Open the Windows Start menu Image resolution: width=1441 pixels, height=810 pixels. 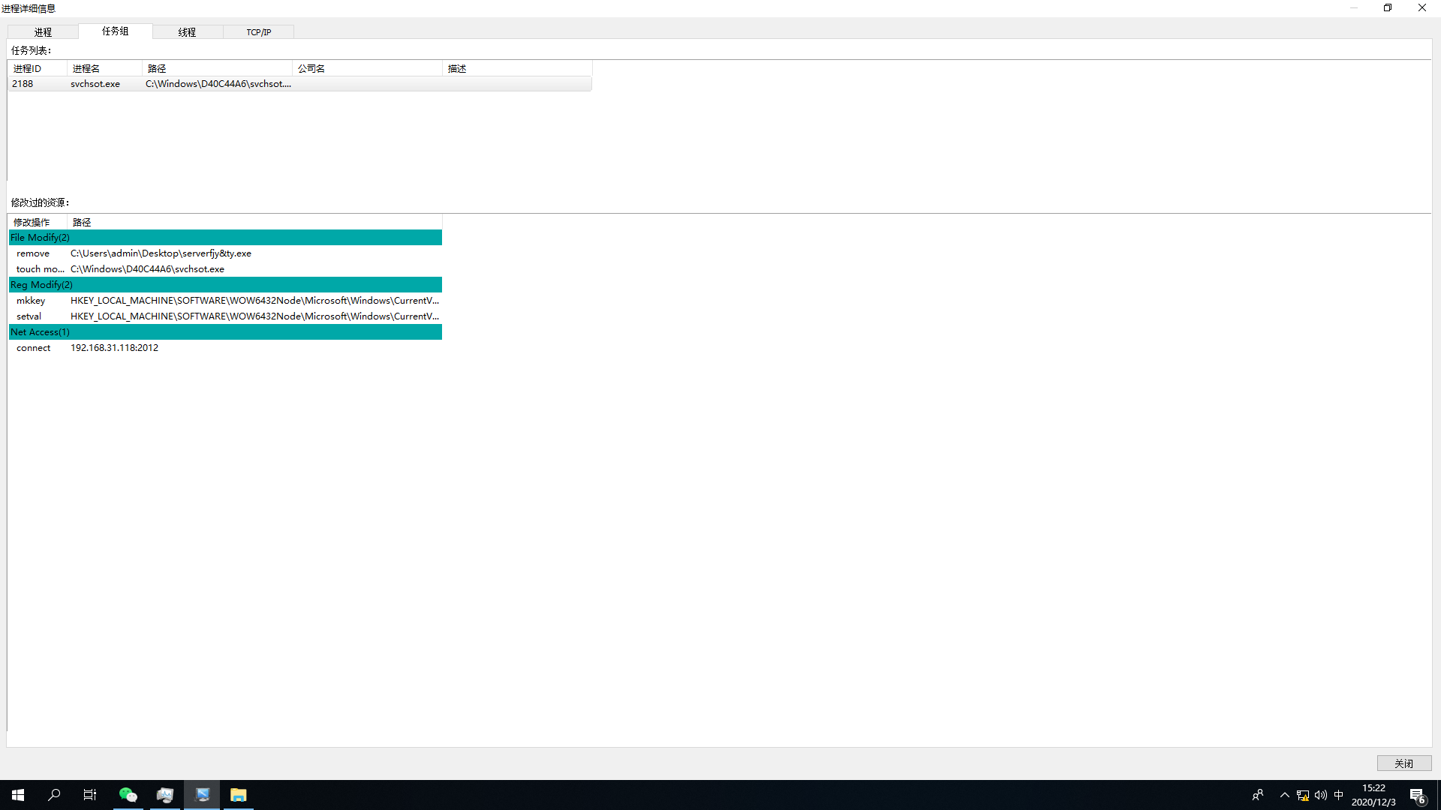tap(18, 795)
